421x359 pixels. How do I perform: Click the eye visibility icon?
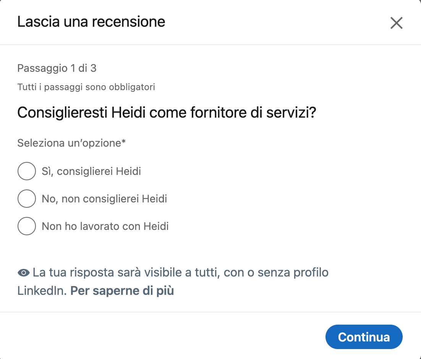(24, 273)
